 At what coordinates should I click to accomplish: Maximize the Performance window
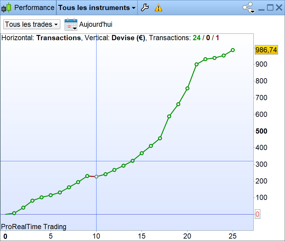tap(270, 8)
